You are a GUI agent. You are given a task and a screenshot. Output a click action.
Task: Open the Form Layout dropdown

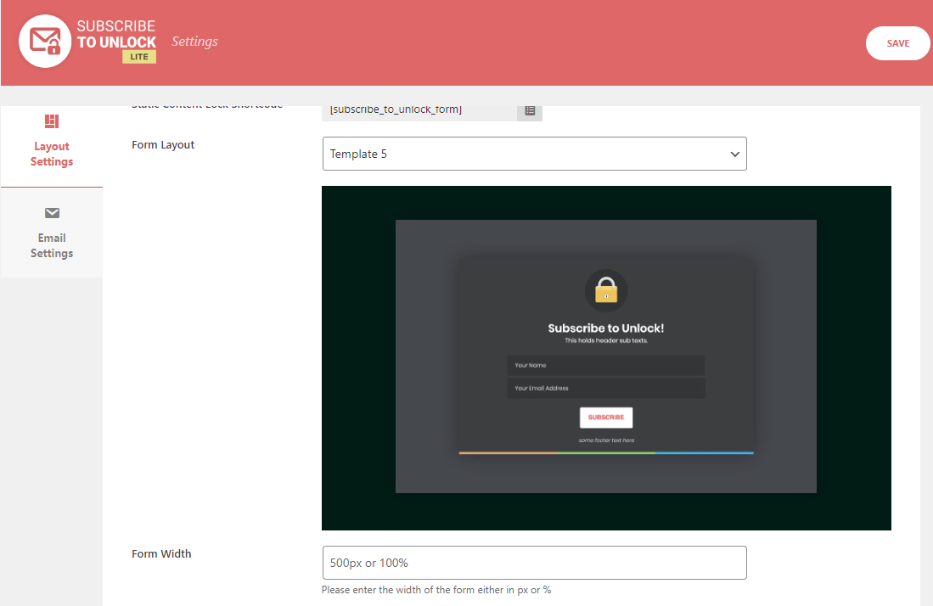pyautogui.click(x=534, y=154)
